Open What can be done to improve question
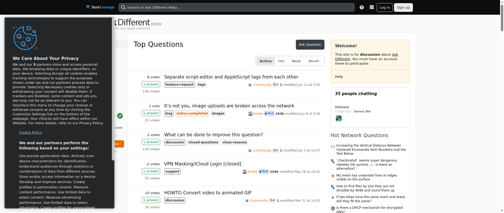This screenshot has width=504, height=213. click(x=213, y=135)
